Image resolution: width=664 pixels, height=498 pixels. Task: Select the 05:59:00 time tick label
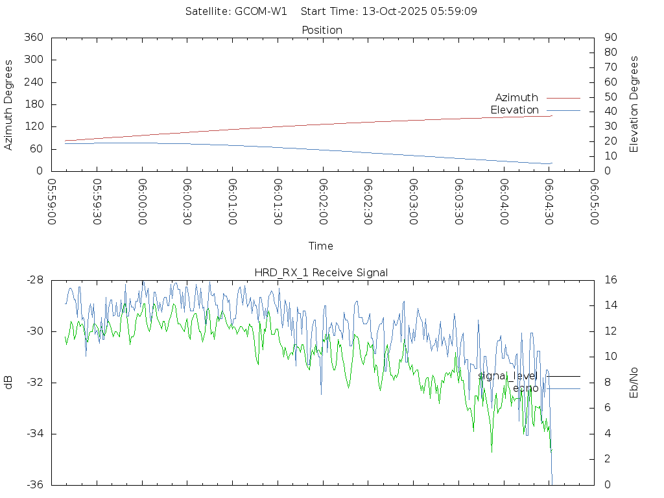point(53,202)
